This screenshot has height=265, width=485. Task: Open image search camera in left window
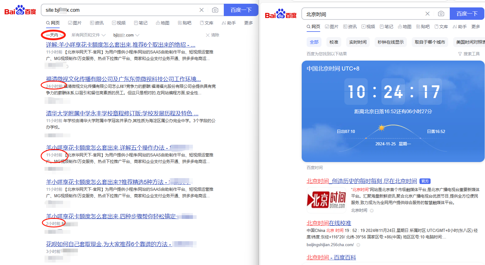click(x=215, y=10)
